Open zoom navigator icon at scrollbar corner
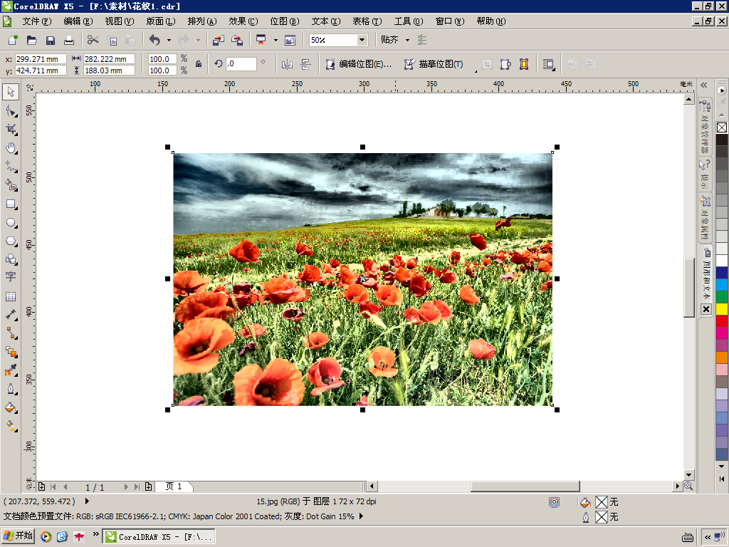 point(688,486)
